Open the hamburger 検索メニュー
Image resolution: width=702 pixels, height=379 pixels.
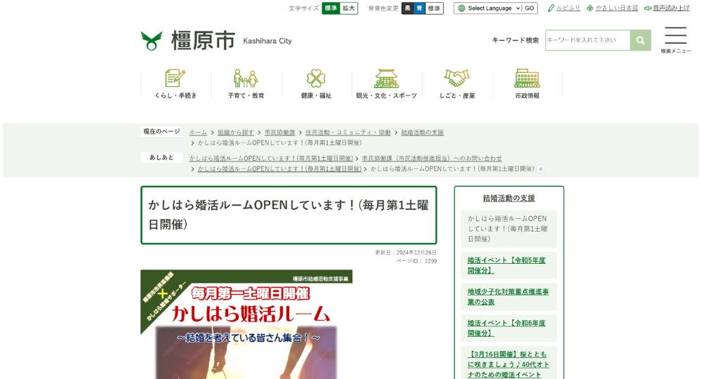(675, 39)
